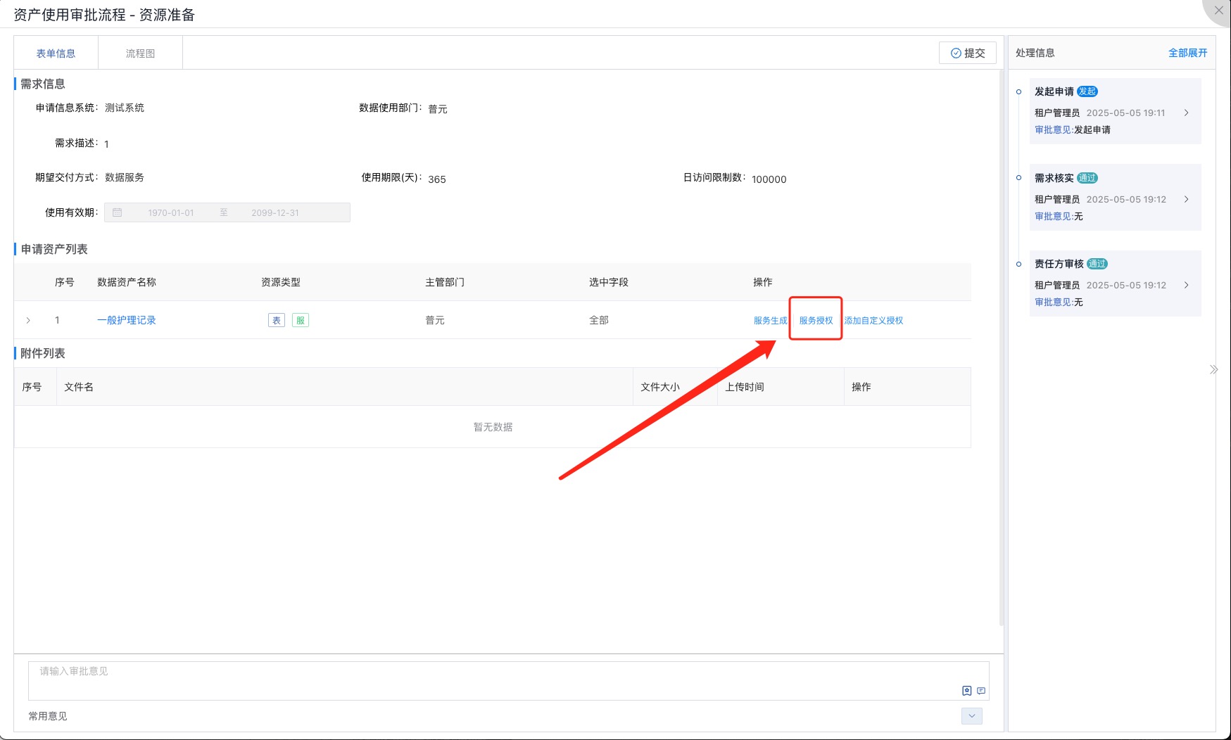Open the 一般护理记录 asset link
The height and width of the screenshot is (740, 1231).
pyautogui.click(x=127, y=320)
